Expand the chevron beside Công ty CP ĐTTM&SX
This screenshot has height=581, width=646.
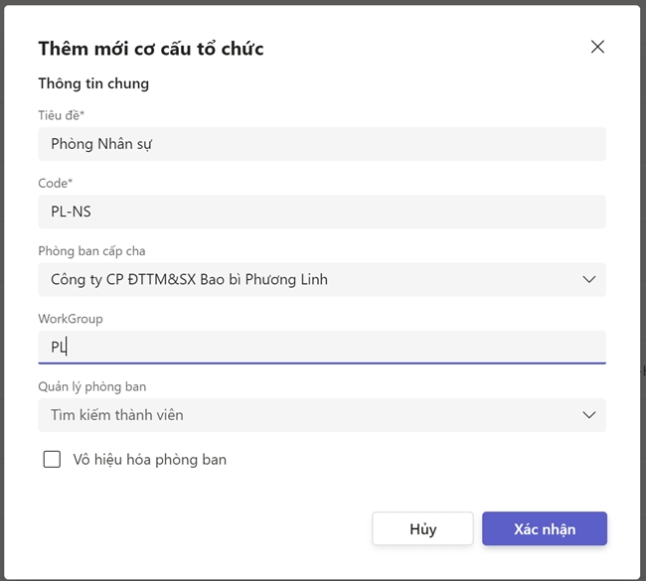point(589,279)
